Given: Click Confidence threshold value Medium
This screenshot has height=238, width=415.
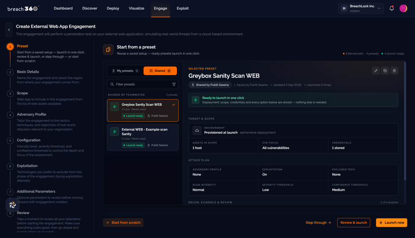Looking at the screenshot, I should (x=338, y=190).
